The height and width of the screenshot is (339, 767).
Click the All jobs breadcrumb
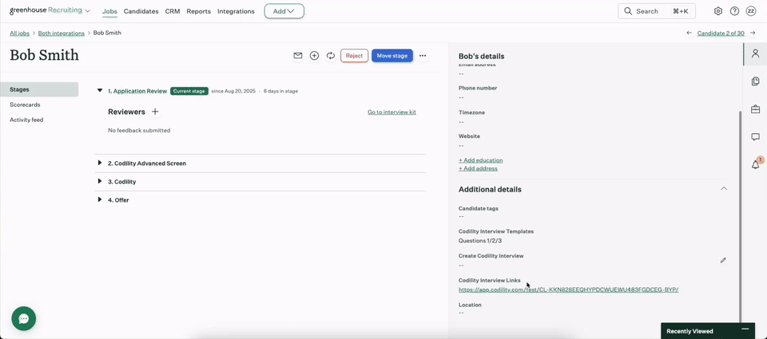coord(19,34)
